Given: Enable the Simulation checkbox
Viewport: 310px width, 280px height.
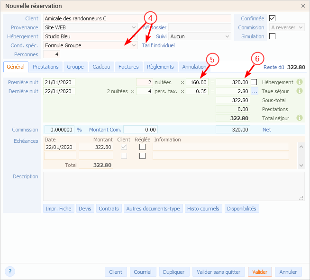Looking at the screenshot, I should [272, 36].
